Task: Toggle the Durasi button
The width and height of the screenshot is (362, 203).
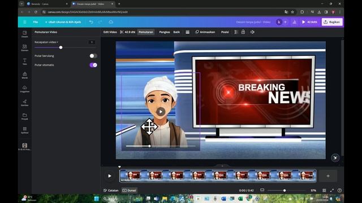Action: (130, 191)
